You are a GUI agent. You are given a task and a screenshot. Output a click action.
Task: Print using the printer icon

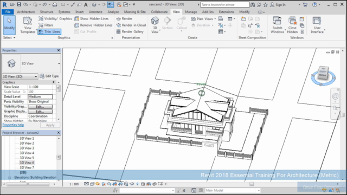[x=55, y=4]
